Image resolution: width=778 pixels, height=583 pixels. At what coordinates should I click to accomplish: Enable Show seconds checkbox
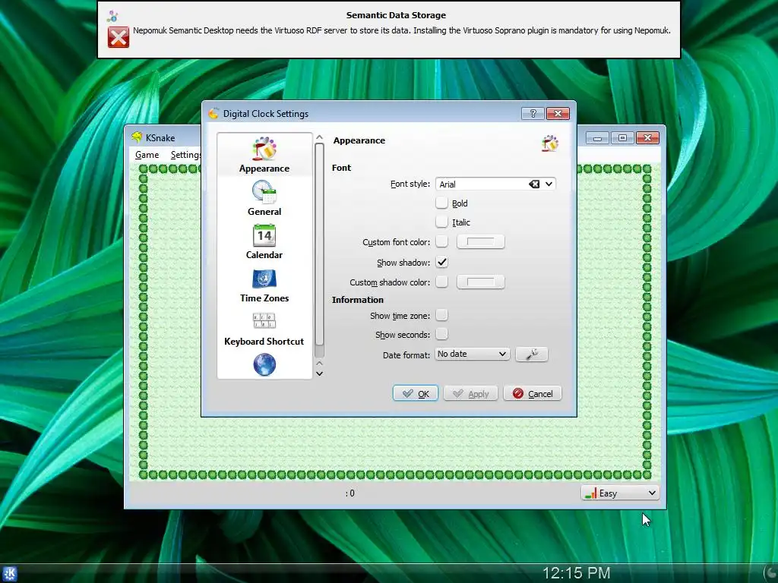pyautogui.click(x=441, y=334)
